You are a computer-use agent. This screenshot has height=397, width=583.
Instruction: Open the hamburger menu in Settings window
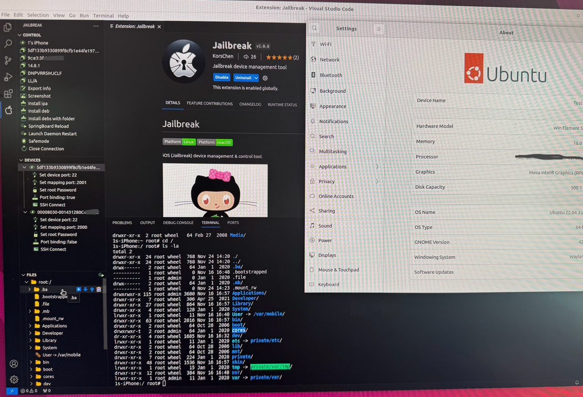click(378, 29)
